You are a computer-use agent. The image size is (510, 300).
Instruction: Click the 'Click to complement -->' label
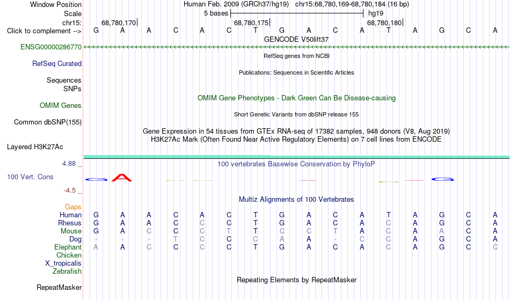(x=44, y=31)
